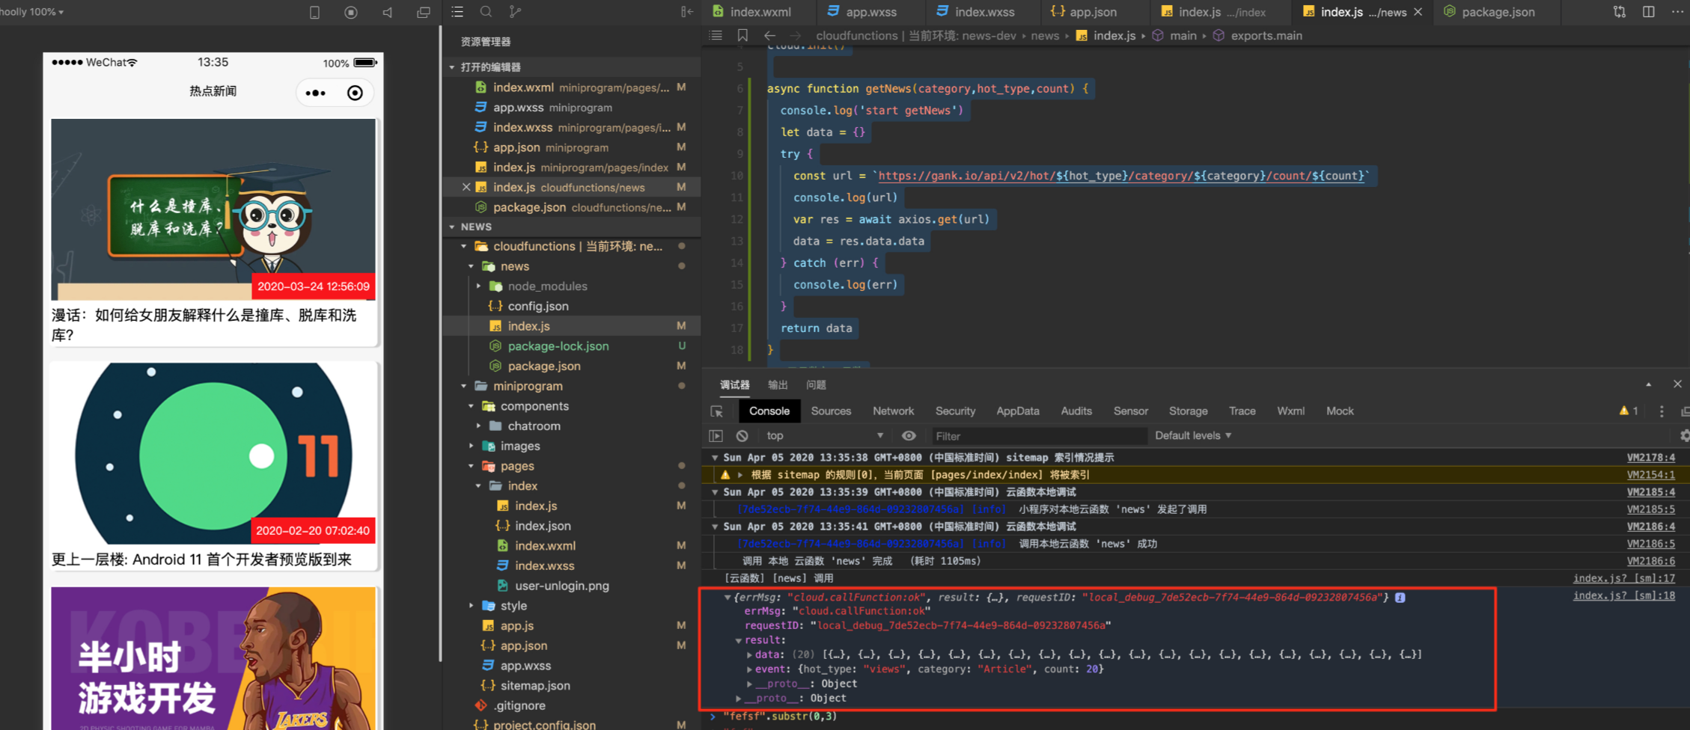Expand the style folder
This screenshot has width=1690, height=730.
[472, 606]
